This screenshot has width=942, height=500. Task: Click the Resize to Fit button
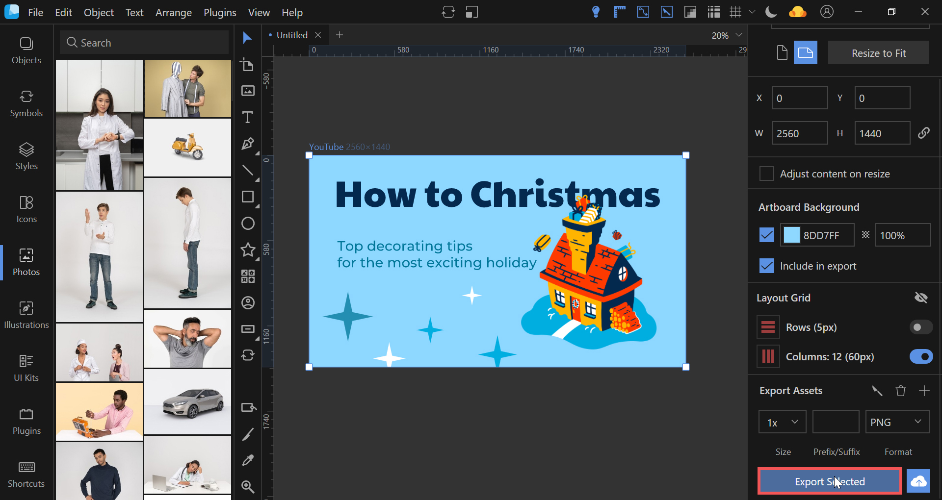(x=878, y=53)
